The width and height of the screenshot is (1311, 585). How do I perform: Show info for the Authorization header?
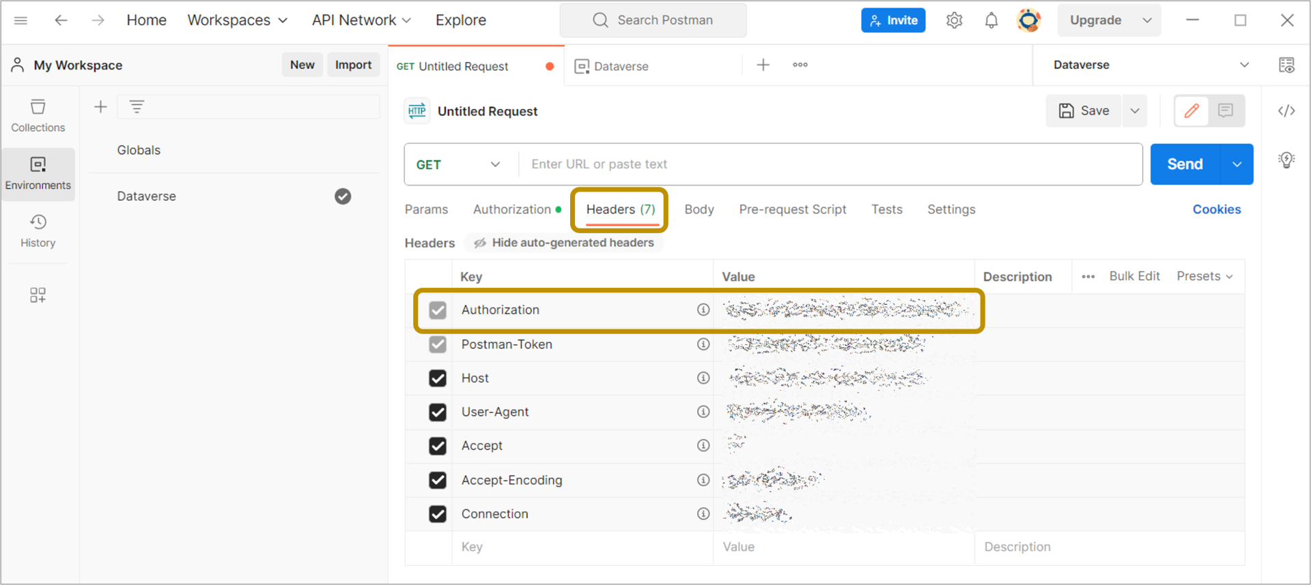[x=703, y=310]
